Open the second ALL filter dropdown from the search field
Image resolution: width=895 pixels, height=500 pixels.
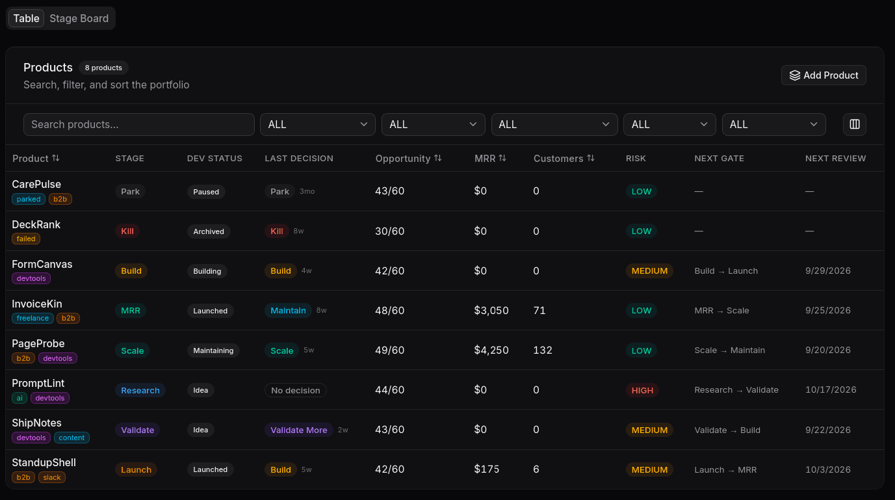(434, 124)
